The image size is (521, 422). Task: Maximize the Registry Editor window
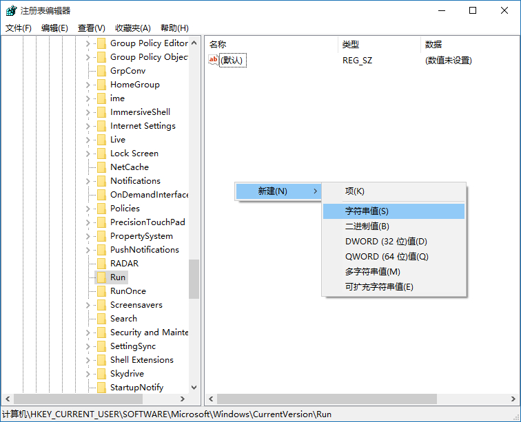(x=473, y=10)
